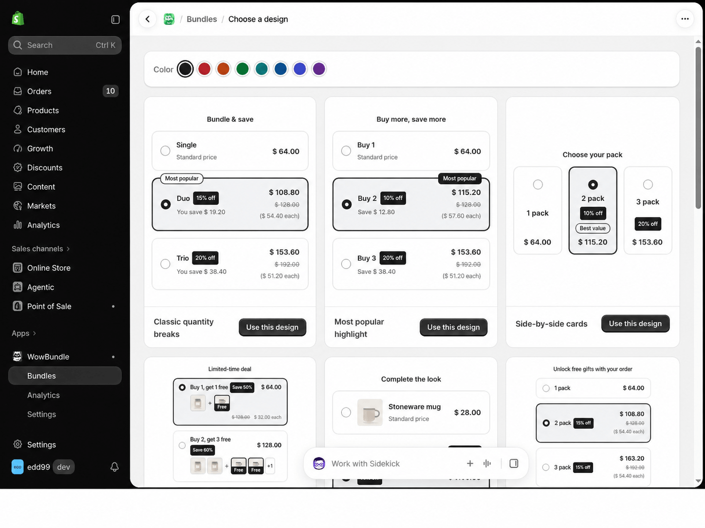
Task: Pick the orange color swatch
Action: (x=223, y=69)
